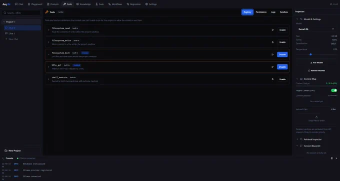Toggle Project Context (RAG) switch
Viewport: 340px width, 181px height.
[x=334, y=90]
